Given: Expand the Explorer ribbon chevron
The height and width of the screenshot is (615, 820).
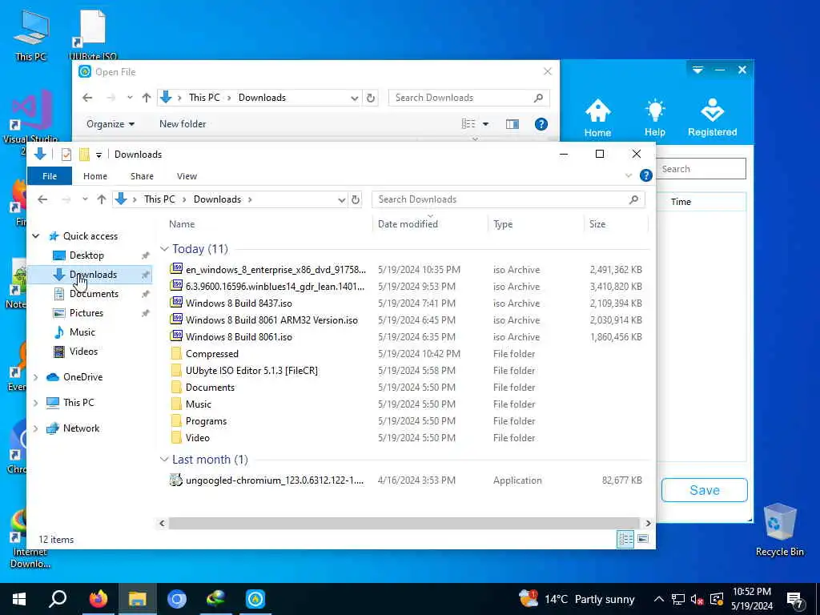Looking at the screenshot, I should click(x=629, y=175).
